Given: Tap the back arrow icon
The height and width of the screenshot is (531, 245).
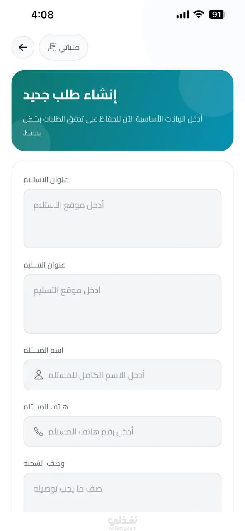Looking at the screenshot, I should (x=23, y=47).
